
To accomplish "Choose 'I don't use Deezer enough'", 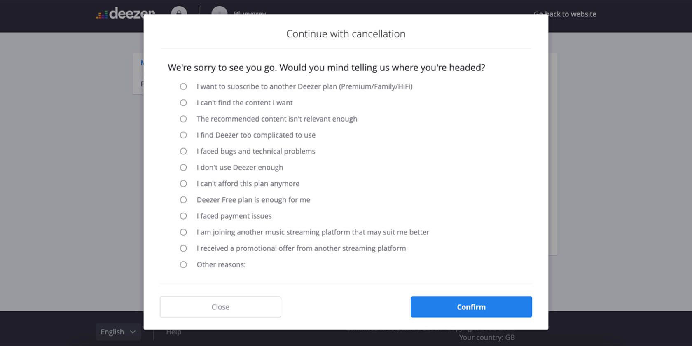I will click(183, 167).
